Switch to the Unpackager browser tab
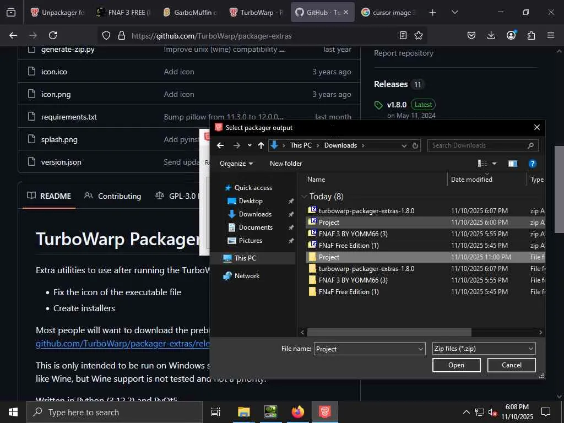Image resolution: width=564 pixels, height=423 pixels. [x=57, y=12]
